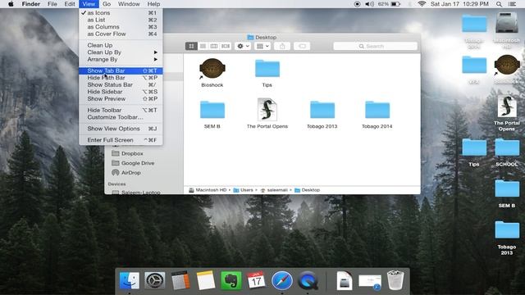Click battery status in menu bar
Screen dimensions: 525x295
(389, 4)
